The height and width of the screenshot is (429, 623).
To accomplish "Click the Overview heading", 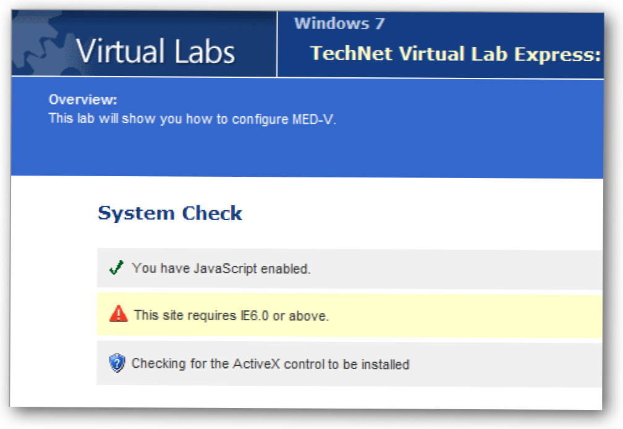I will click(x=83, y=100).
